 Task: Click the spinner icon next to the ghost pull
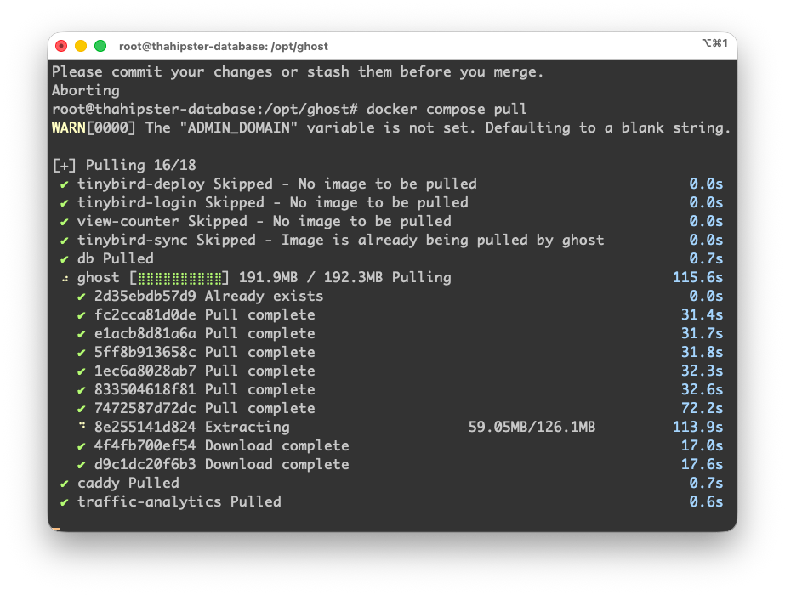[66, 277]
